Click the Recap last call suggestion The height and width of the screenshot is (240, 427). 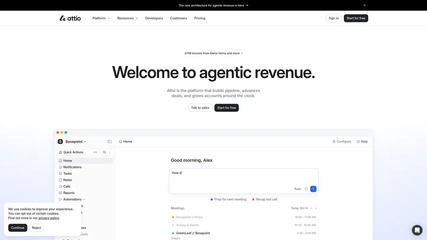[265, 199]
